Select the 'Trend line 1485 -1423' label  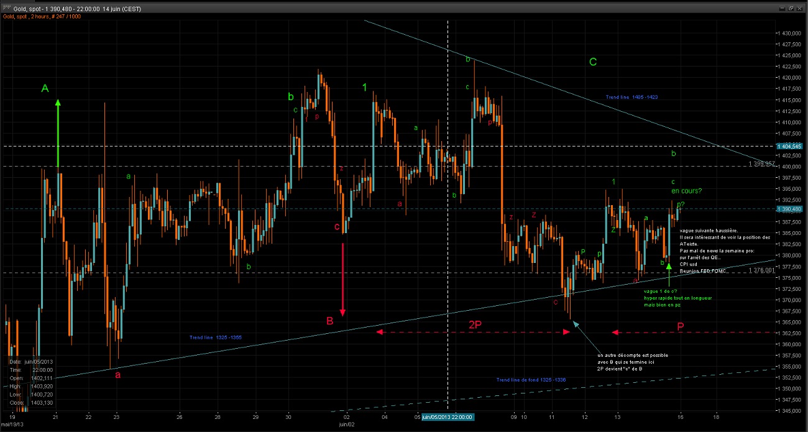tap(632, 97)
